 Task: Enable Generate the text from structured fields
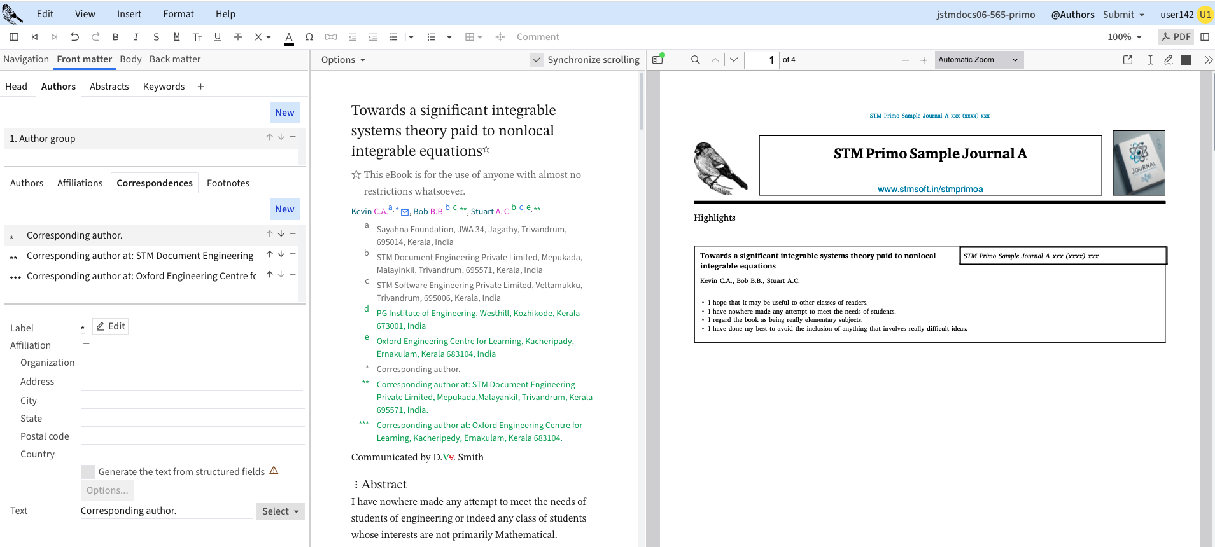point(88,472)
